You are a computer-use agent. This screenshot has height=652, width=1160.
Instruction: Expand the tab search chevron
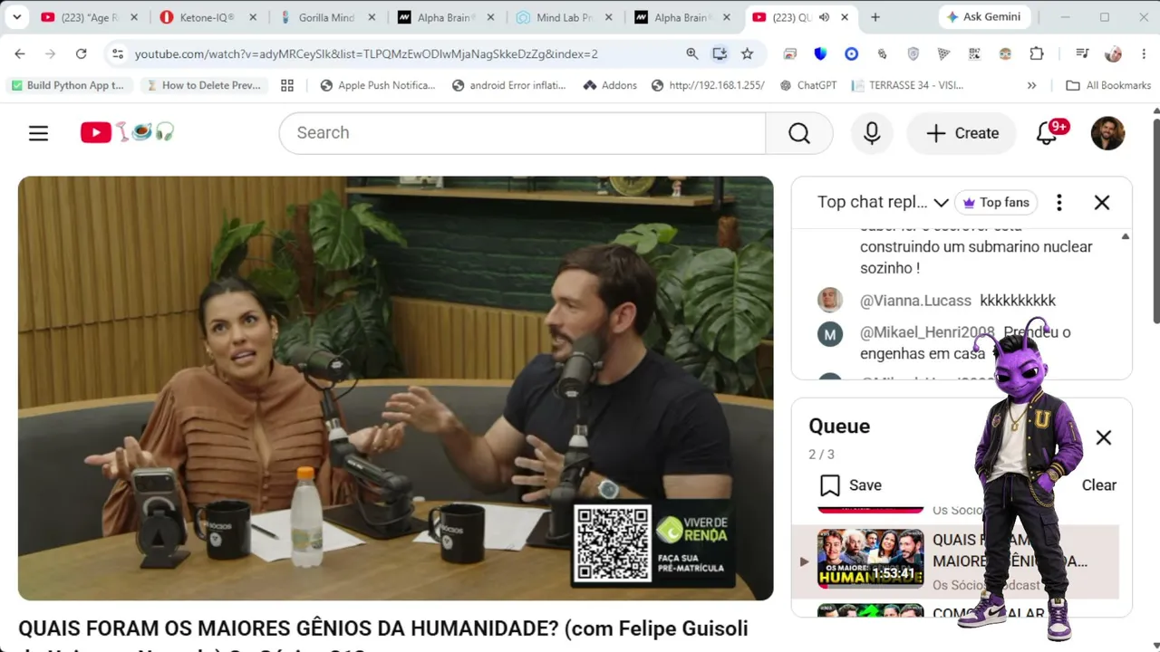click(x=16, y=17)
